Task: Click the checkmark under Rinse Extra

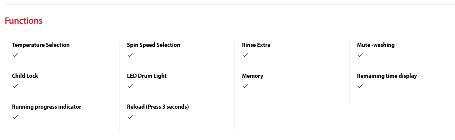Action: click(245, 55)
